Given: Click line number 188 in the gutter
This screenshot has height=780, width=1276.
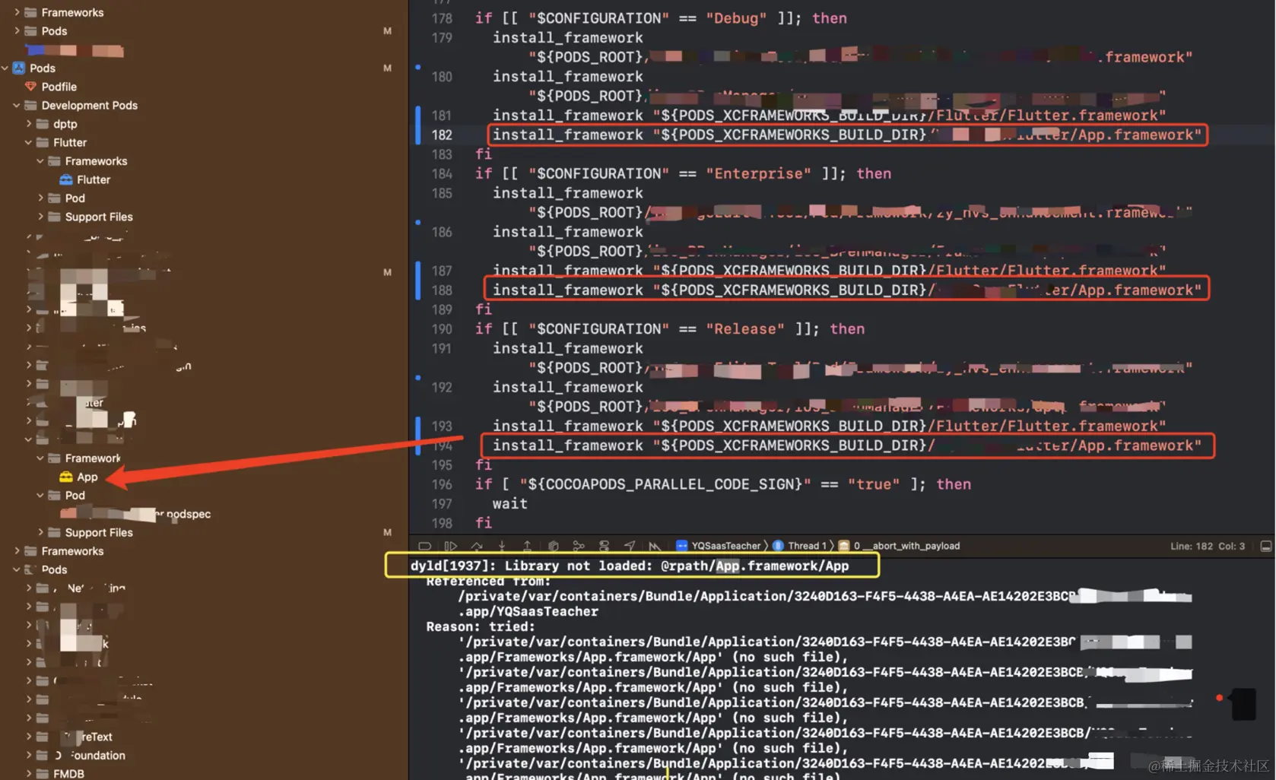Looking at the screenshot, I should tap(442, 290).
